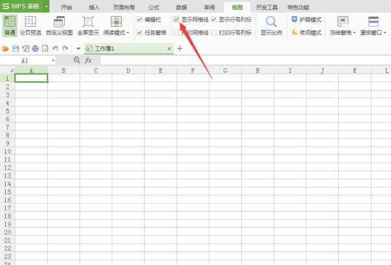
Task: Activate Reading Mode (阅读模式) icon
Action: pyautogui.click(x=116, y=22)
